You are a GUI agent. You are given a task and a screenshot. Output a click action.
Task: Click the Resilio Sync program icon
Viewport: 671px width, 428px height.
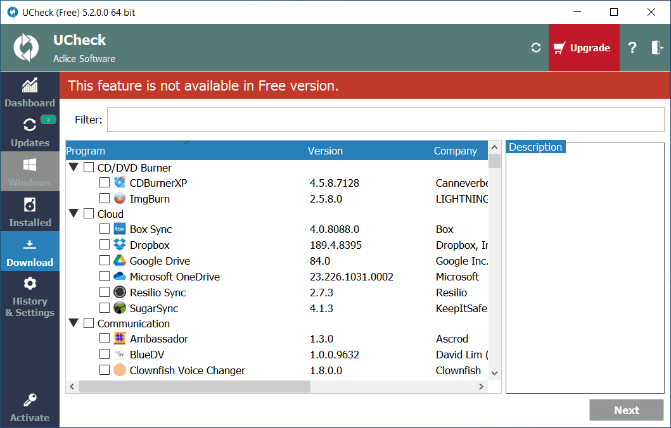click(120, 293)
